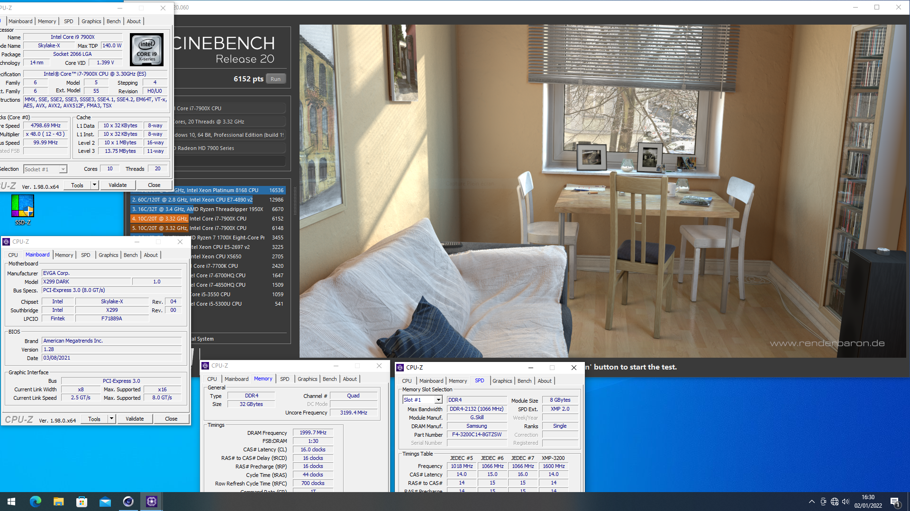Close the CPU-Z SPD window
The height and width of the screenshot is (511, 910).
[573, 368]
